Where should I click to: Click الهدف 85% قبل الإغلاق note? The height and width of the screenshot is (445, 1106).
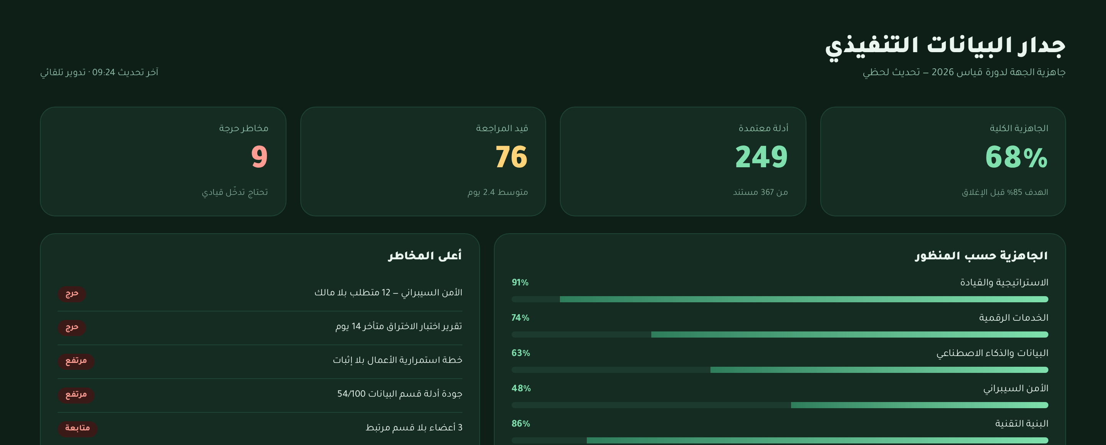pyautogui.click(x=1005, y=192)
